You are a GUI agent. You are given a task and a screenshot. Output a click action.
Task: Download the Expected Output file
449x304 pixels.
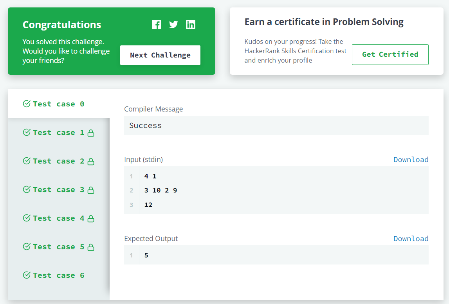point(411,238)
